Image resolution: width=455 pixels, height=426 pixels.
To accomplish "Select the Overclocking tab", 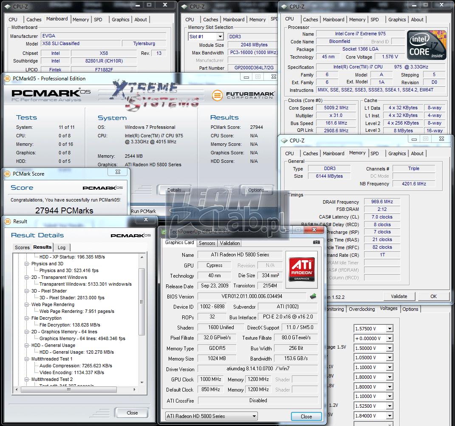I will (x=362, y=309).
